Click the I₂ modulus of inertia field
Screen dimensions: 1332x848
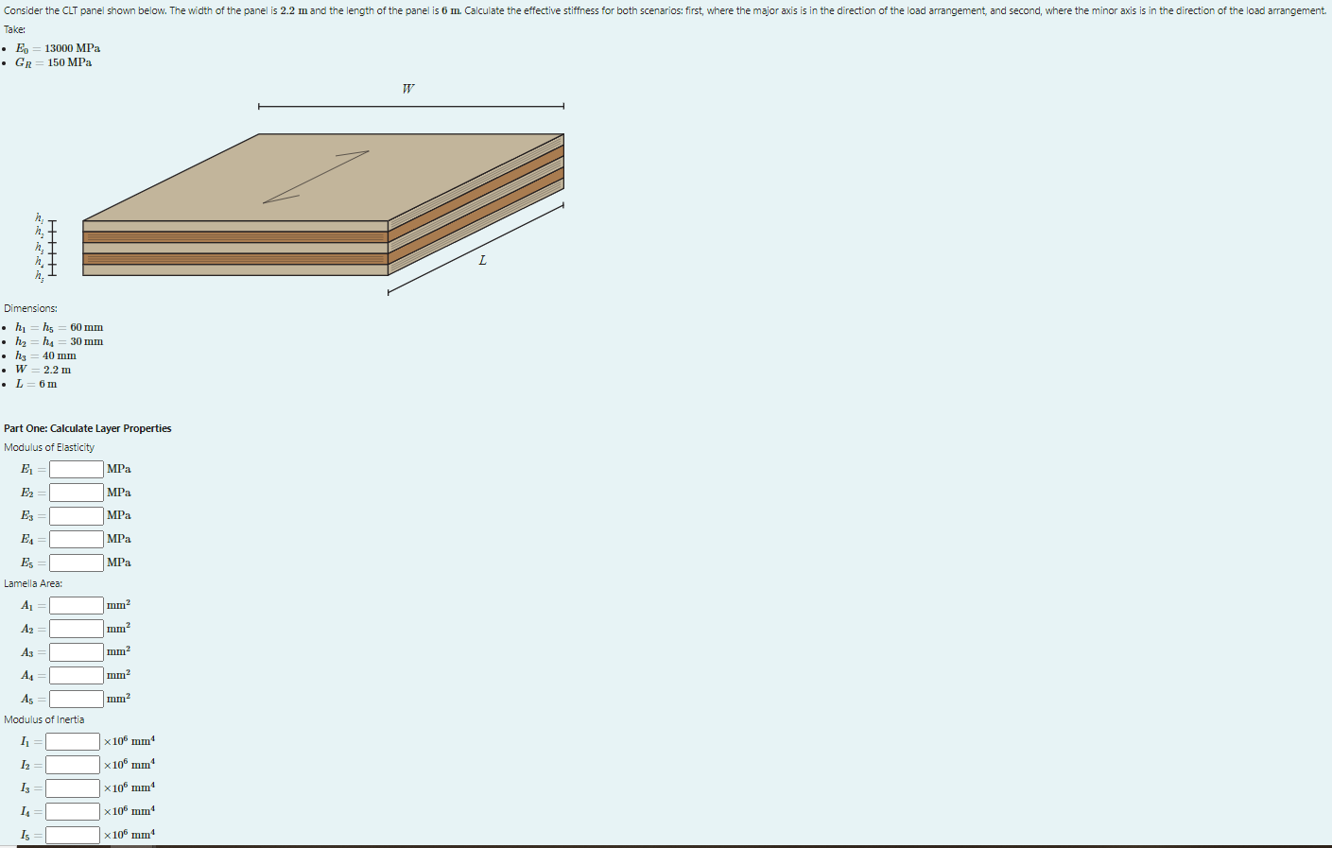71,764
